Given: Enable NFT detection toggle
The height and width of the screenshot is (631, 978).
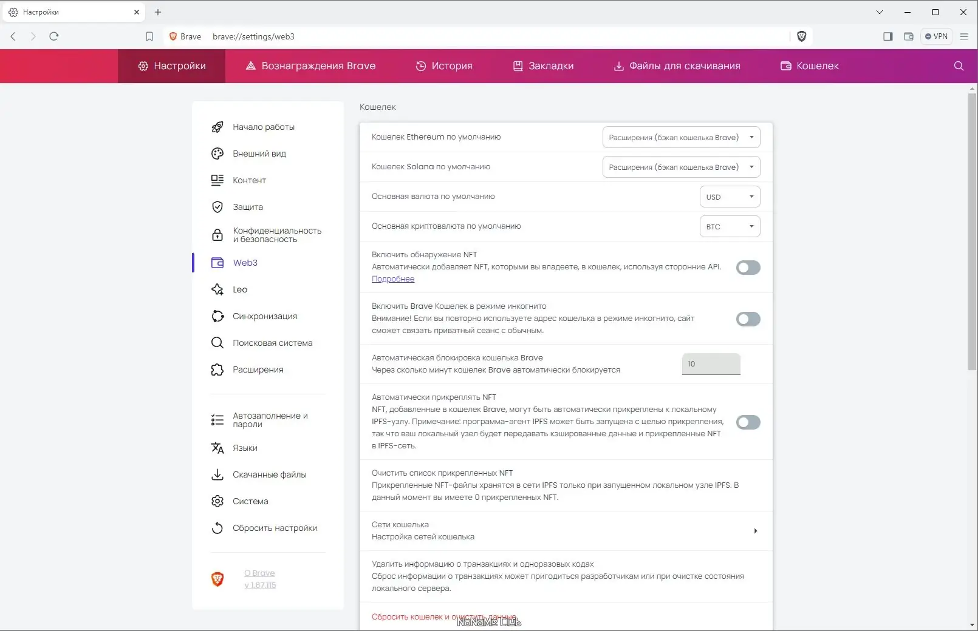Looking at the screenshot, I should (x=748, y=268).
